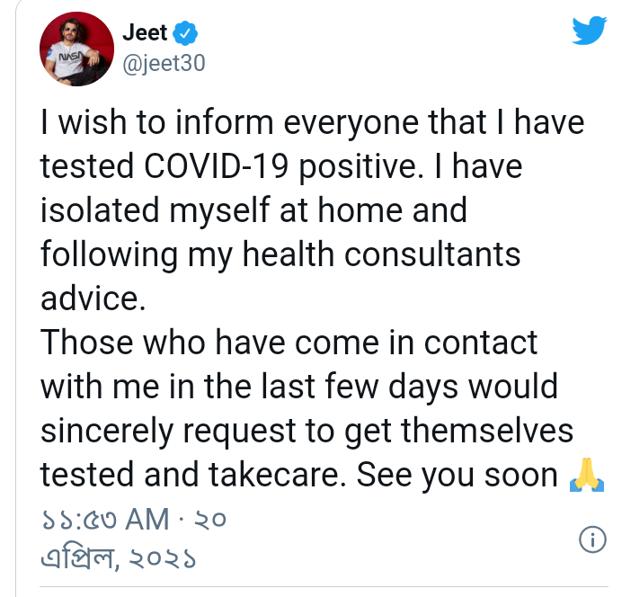Click "Those who have come in contact" line

pyautogui.click(x=289, y=343)
